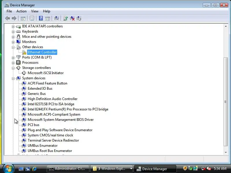Select the Storage controllers label
Screen dimensions: 231x173
(x=37, y=68)
